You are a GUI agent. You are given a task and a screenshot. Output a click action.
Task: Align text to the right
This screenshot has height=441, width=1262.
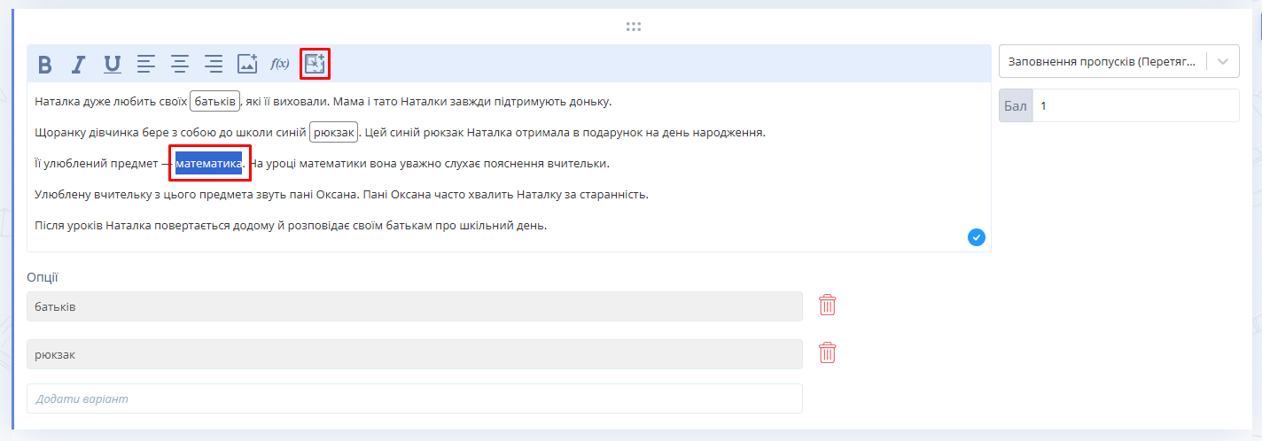tap(214, 64)
